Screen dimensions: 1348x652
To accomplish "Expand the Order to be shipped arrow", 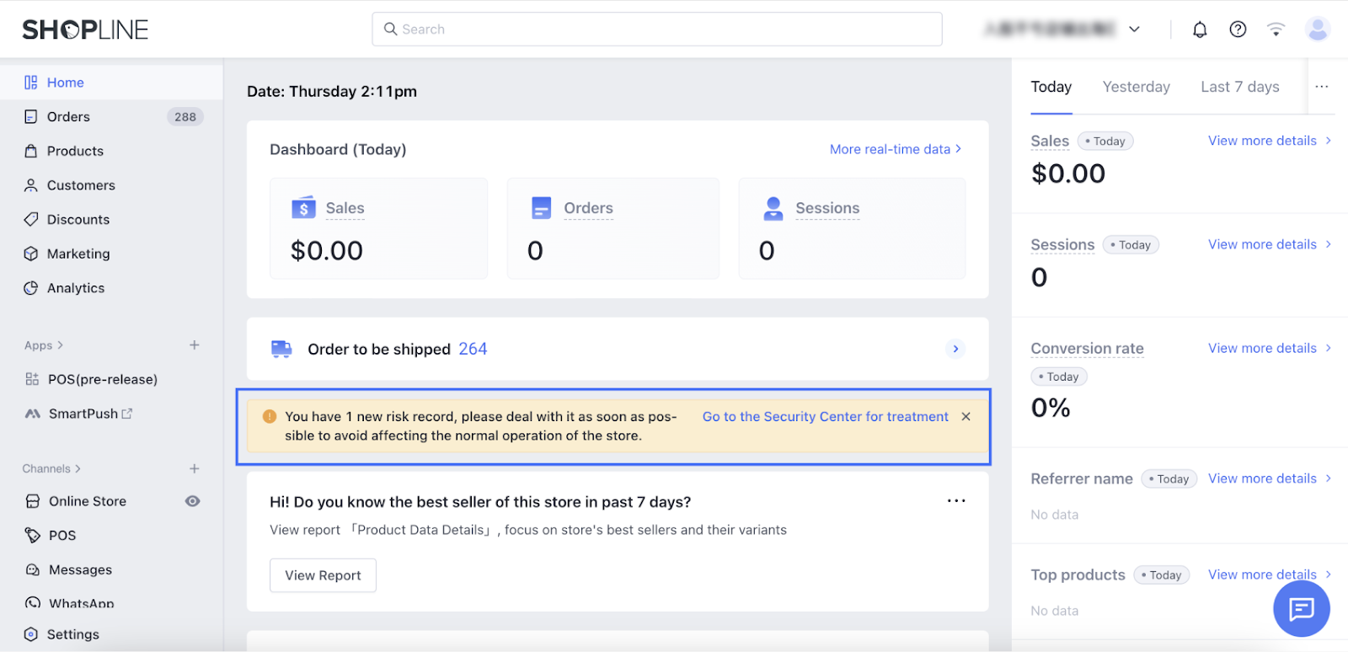I will (955, 349).
